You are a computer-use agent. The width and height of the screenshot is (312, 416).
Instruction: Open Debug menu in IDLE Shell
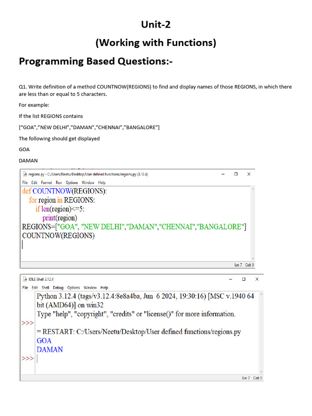pos(58,288)
